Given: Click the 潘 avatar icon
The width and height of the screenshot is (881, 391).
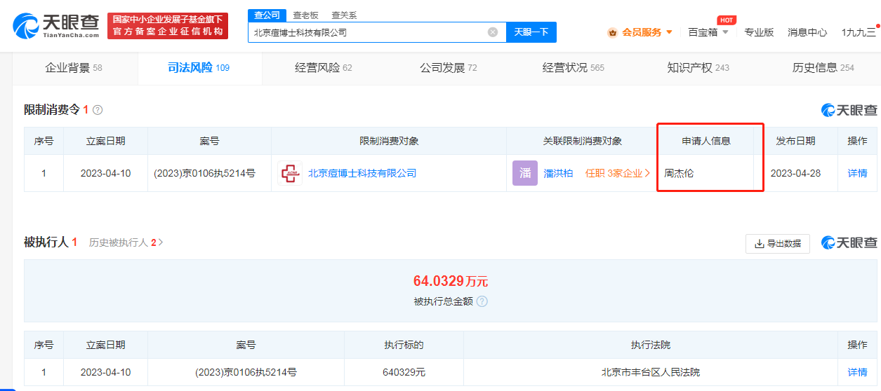Looking at the screenshot, I should tap(525, 173).
